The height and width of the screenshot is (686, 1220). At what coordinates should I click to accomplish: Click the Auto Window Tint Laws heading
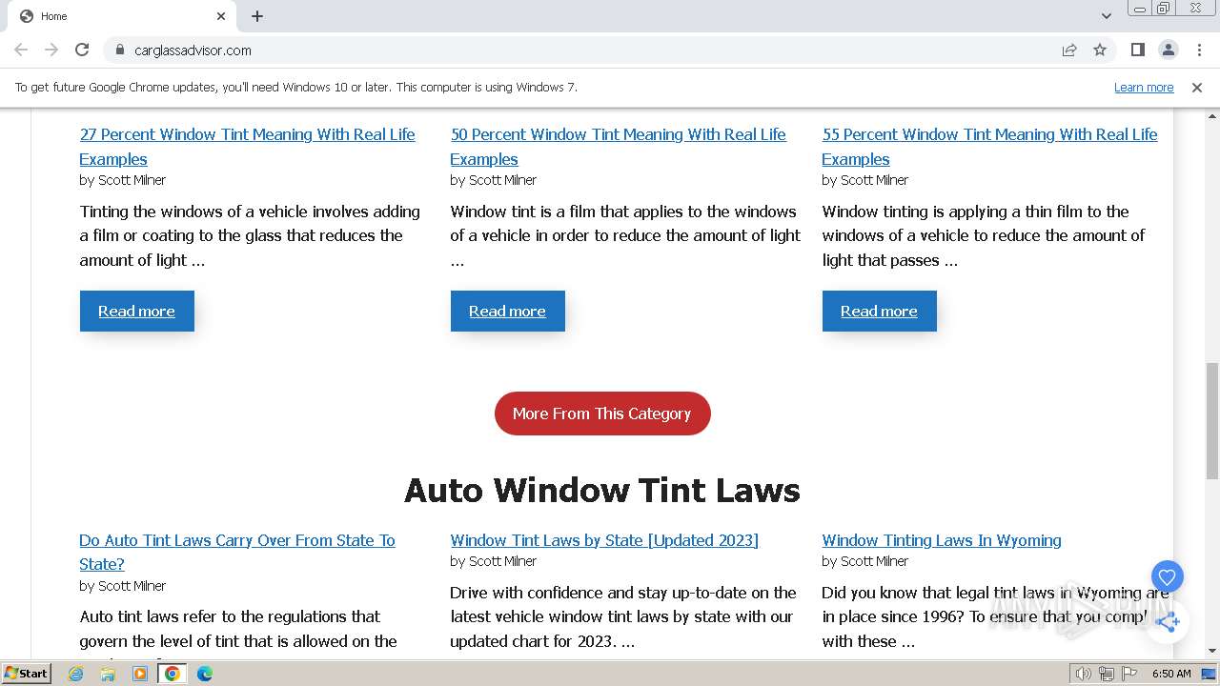(602, 490)
